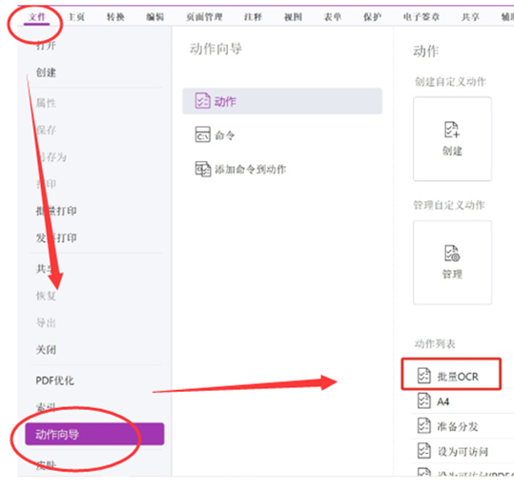Screen dimensions: 514x492
Task: Click the 命令 command-line icon
Action: pos(202,134)
